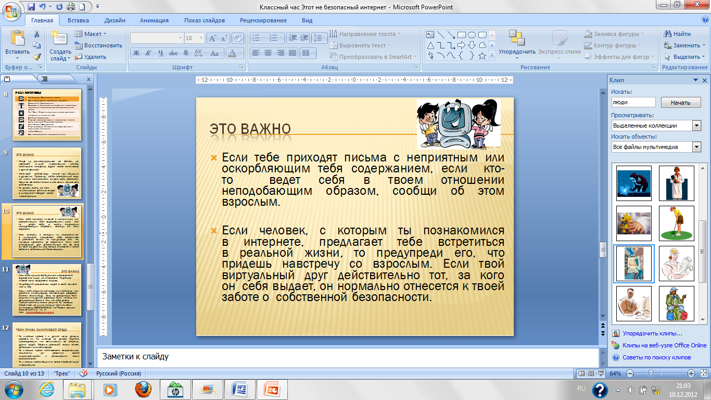The height and width of the screenshot is (400, 711).
Task: Save presentation via quick access toolbar
Action: click(x=31, y=7)
